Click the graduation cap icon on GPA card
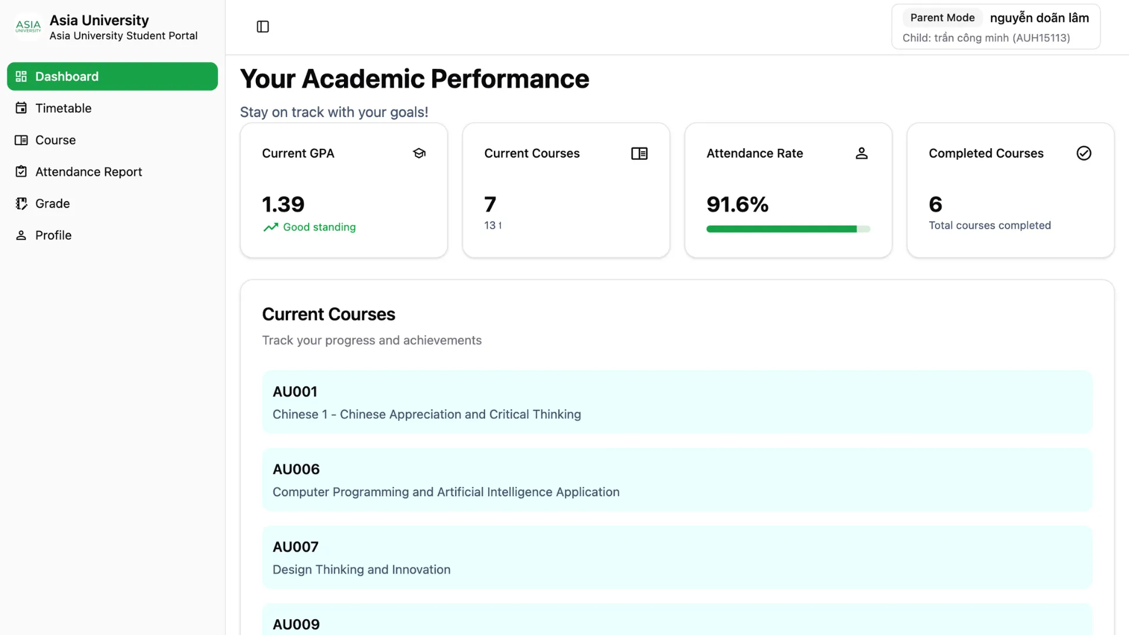This screenshot has width=1129, height=635. tap(419, 153)
